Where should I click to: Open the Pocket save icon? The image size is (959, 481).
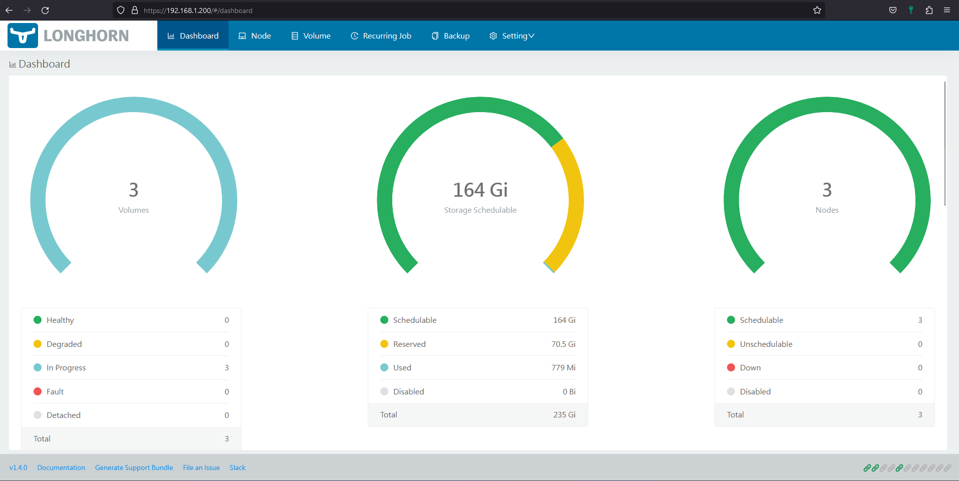point(893,10)
